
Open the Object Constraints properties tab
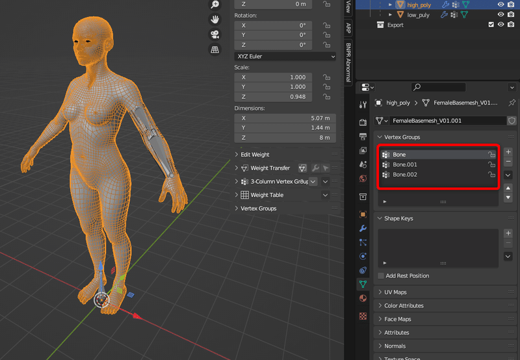pos(363,270)
